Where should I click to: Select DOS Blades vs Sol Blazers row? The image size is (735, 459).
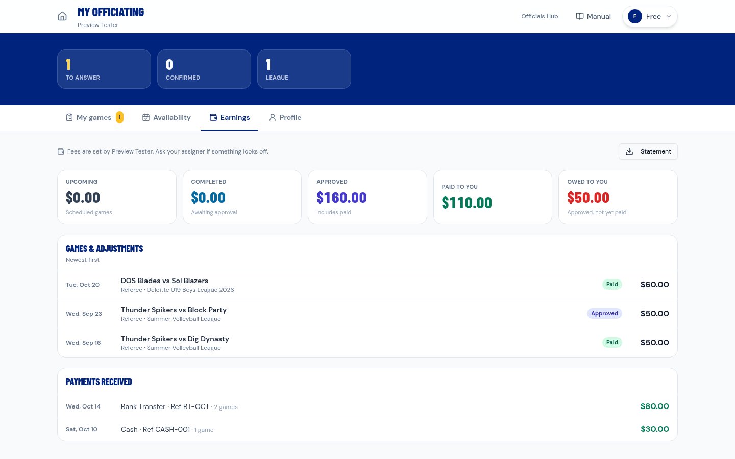click(367, 285)
